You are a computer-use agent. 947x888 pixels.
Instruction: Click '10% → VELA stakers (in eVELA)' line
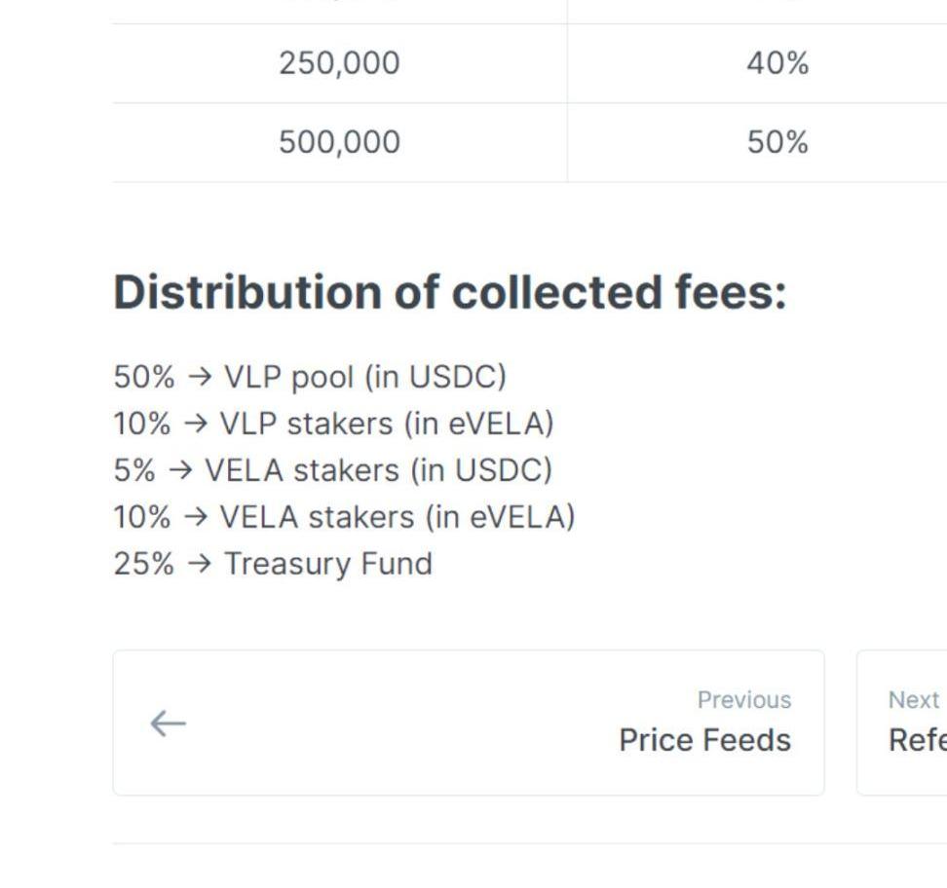pyautogui.click(x=344, y=517)
